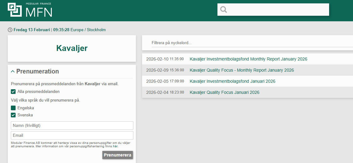The image size is (353, 163).
Task: Click the timestamp 2026-02-09 15:36:00
Action: pyautogui.click(x=165, y=70)
